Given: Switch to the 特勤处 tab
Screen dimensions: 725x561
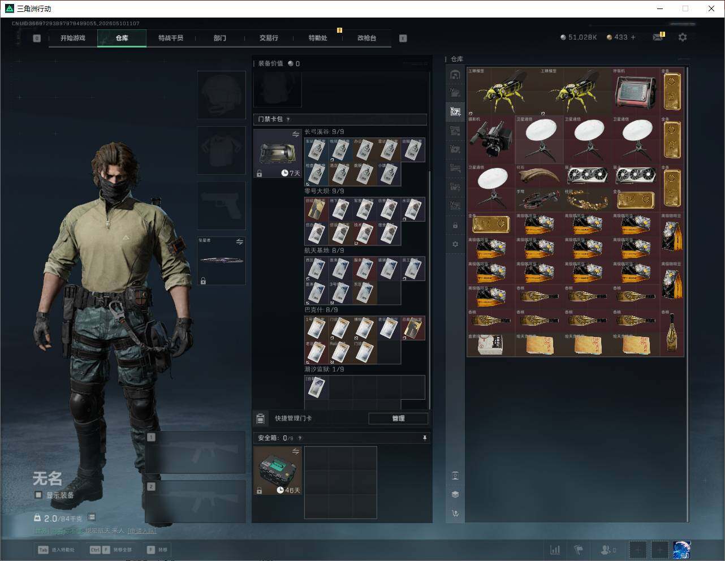Looking at the screenshot, I should (x=318, y=38).
